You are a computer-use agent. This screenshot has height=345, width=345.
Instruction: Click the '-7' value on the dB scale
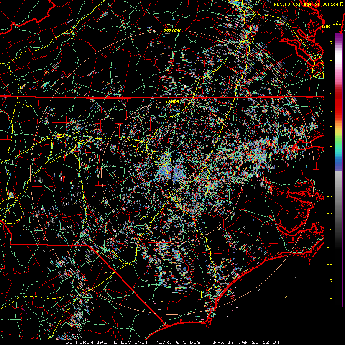click(329, 281)
